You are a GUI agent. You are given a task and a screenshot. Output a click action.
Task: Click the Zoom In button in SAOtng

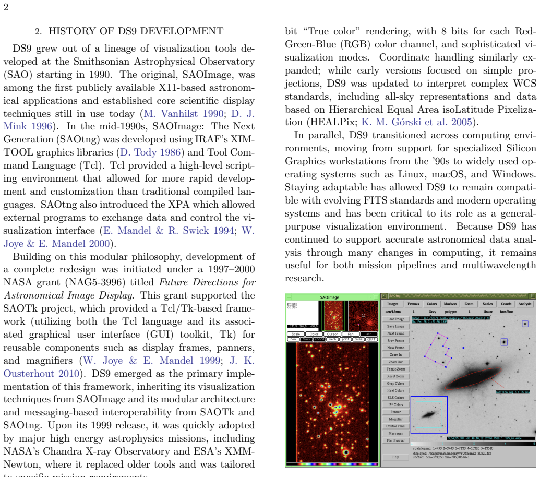coord(395,355)
